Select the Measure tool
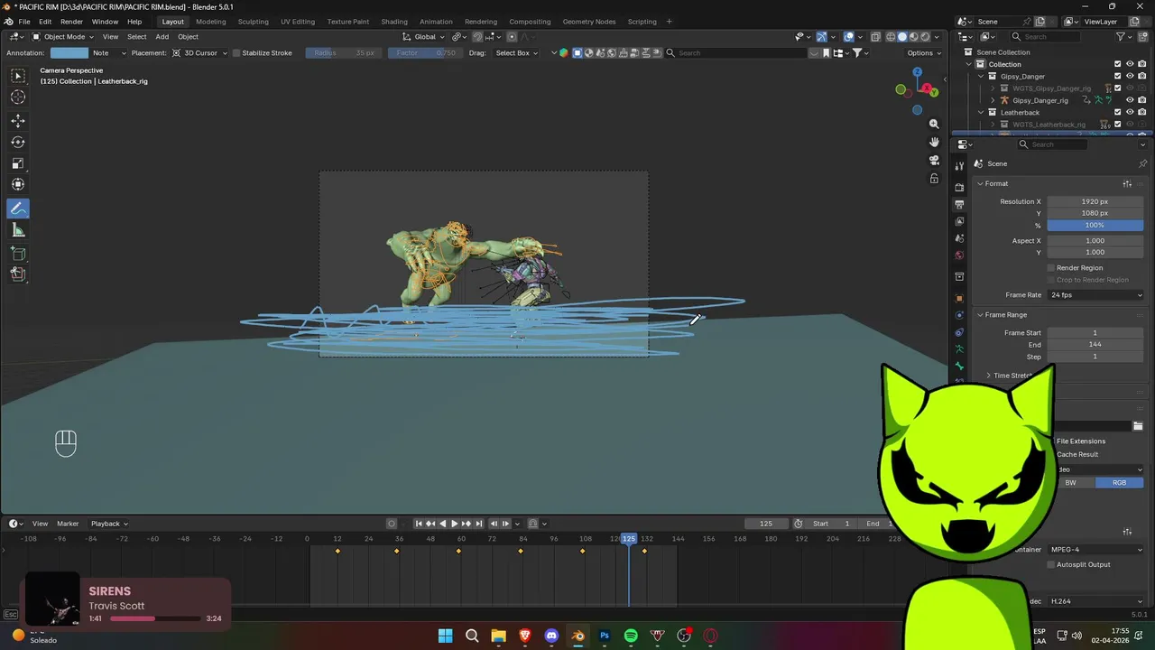Viewport: 1155px width, 650px height. click(x=18, y=230)
